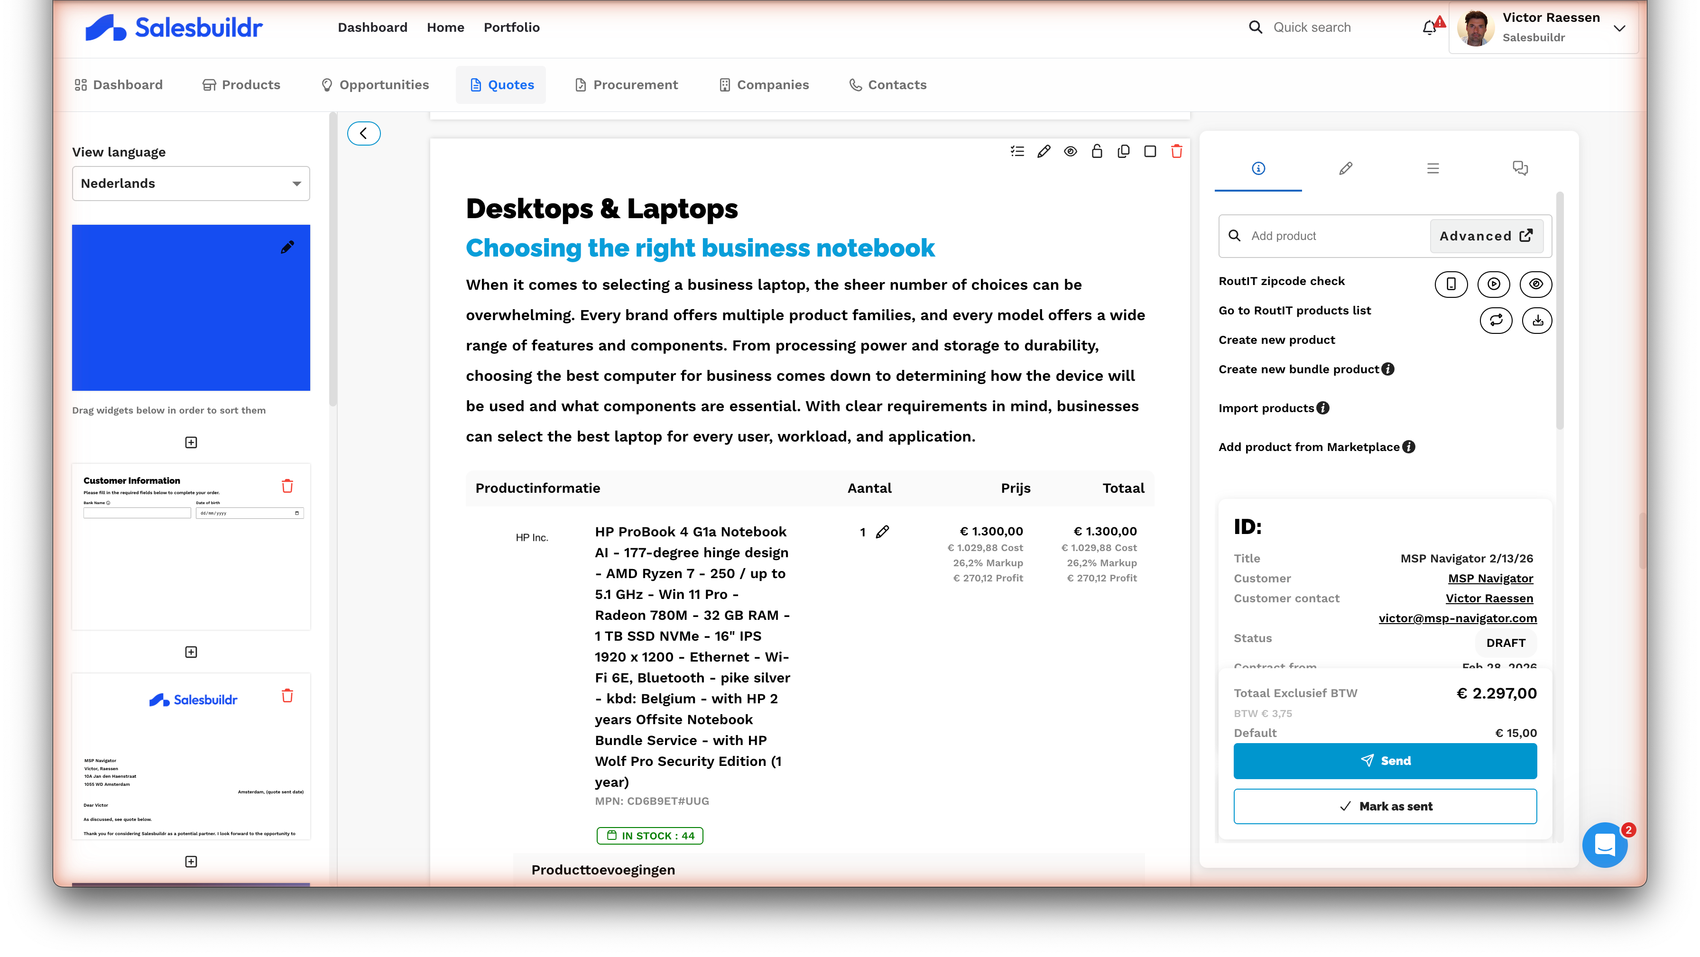The width and height of the screenshot is (1700, 957).
Task: Click the victor@msp-navigator.com email link
Action: coord(1457,618)
